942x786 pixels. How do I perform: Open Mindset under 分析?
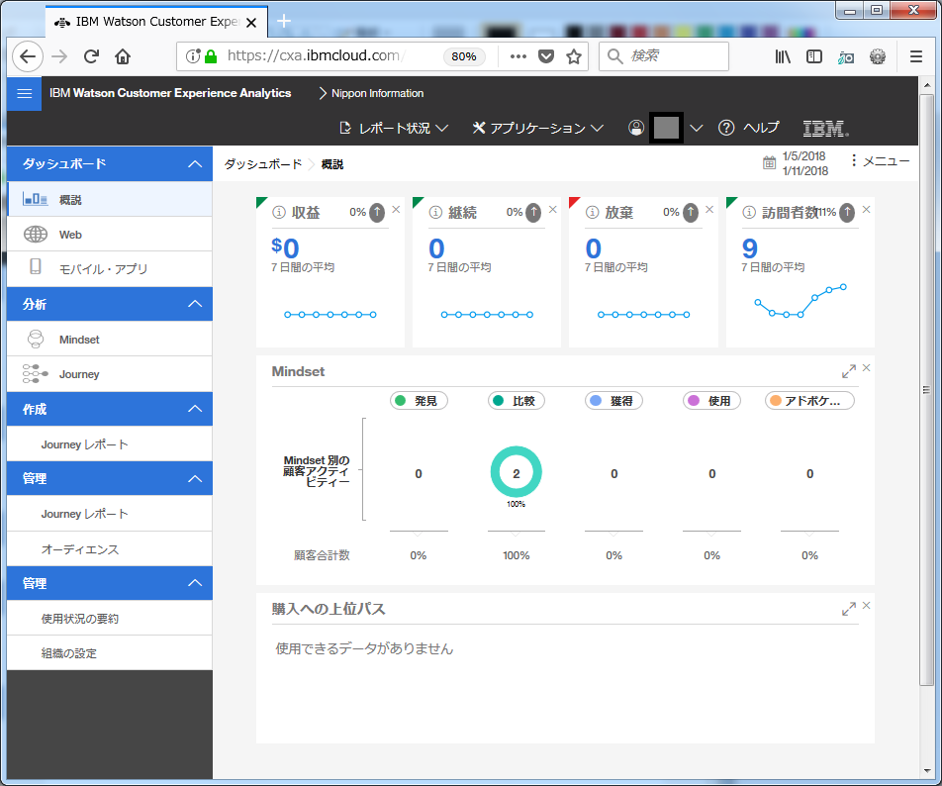pyautogui.click(x=109, y=340)
